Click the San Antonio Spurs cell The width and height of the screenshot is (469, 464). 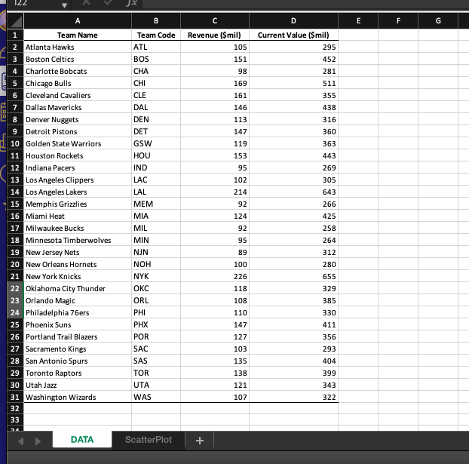click(x=78, y=361)
